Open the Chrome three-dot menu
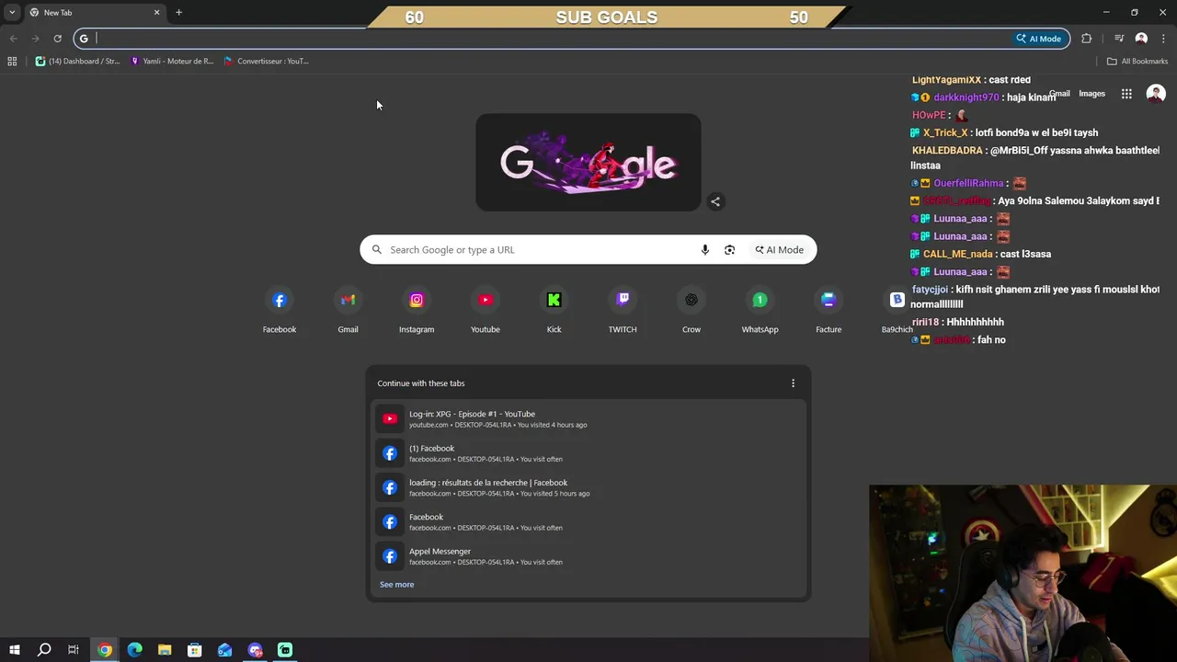 (1163, 39)
